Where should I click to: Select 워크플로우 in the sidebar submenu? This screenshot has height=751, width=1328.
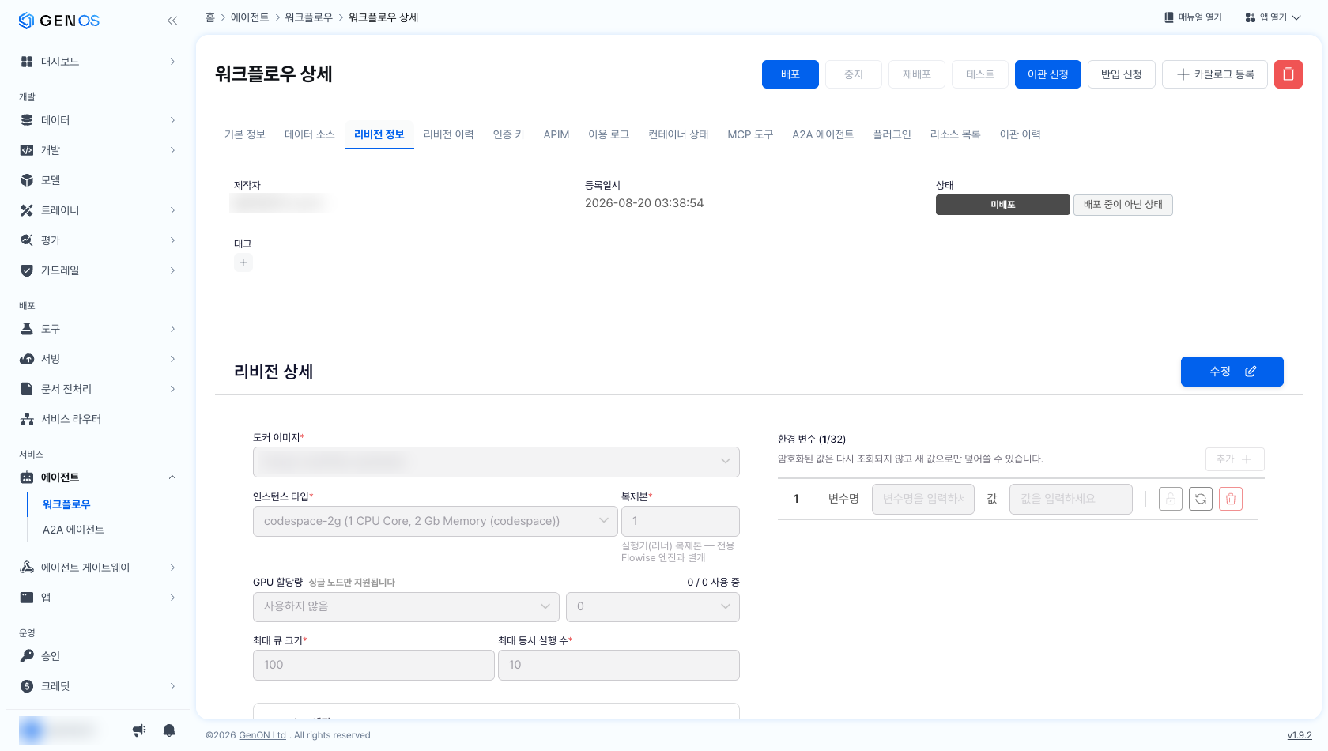click(x=66, y=504)
